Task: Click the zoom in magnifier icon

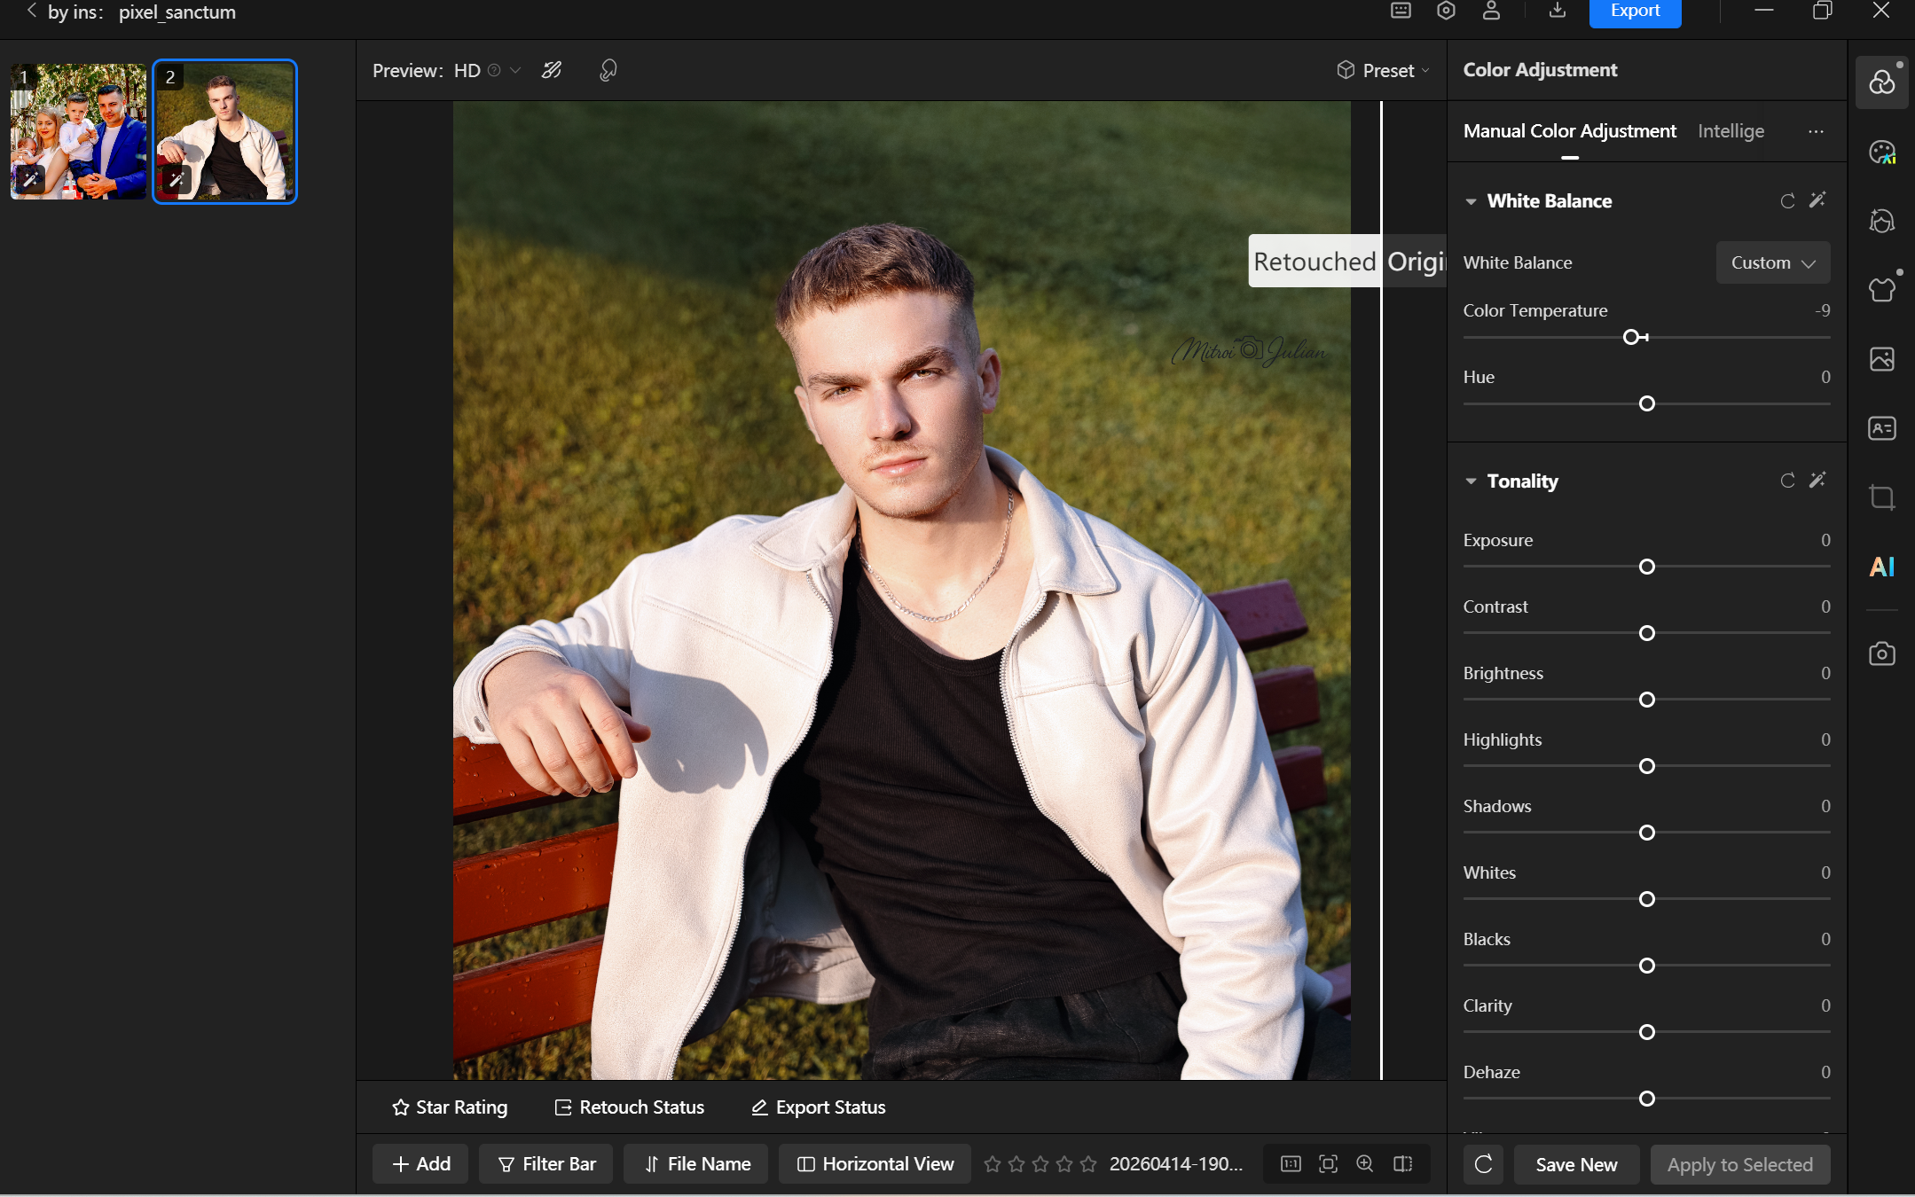Action: 1365,1164
